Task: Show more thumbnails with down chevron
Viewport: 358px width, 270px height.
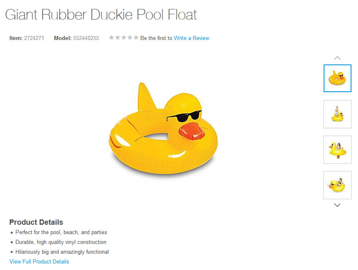Action: click(337, 205)
